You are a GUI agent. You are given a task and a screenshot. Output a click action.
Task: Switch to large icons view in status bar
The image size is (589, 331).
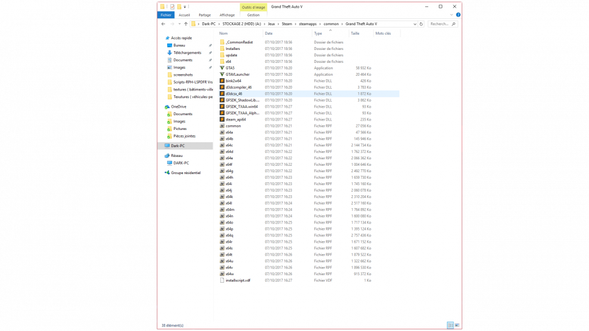coord(457,325)
